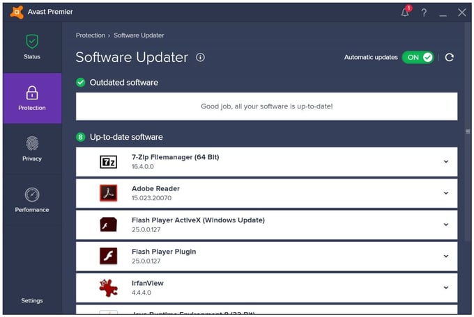Viewport: 474px width, 317px height.
Task: Click the Flash Player Plugin icon
Action: tap(109, 256)
